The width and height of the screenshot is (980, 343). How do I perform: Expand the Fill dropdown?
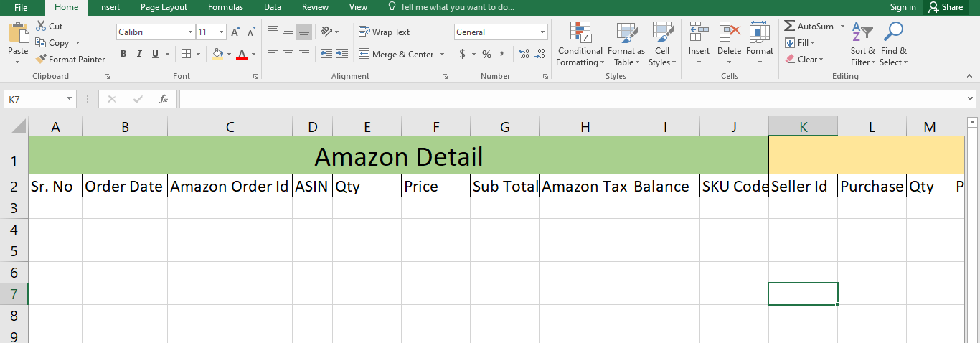pyautogui.click(x=811, y=43)
